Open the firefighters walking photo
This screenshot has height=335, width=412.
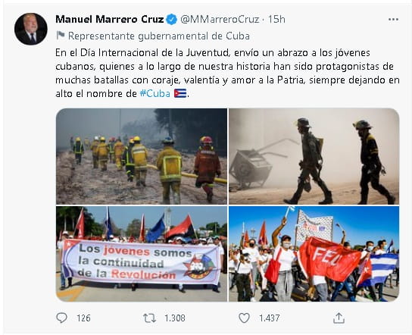[x=142, y=156]
